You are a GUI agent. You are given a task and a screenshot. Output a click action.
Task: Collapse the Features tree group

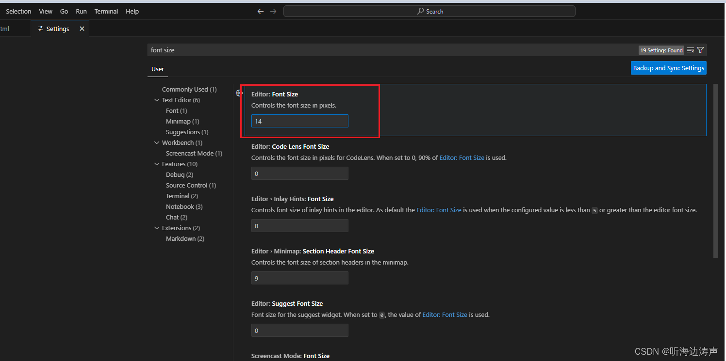[157, 164]
